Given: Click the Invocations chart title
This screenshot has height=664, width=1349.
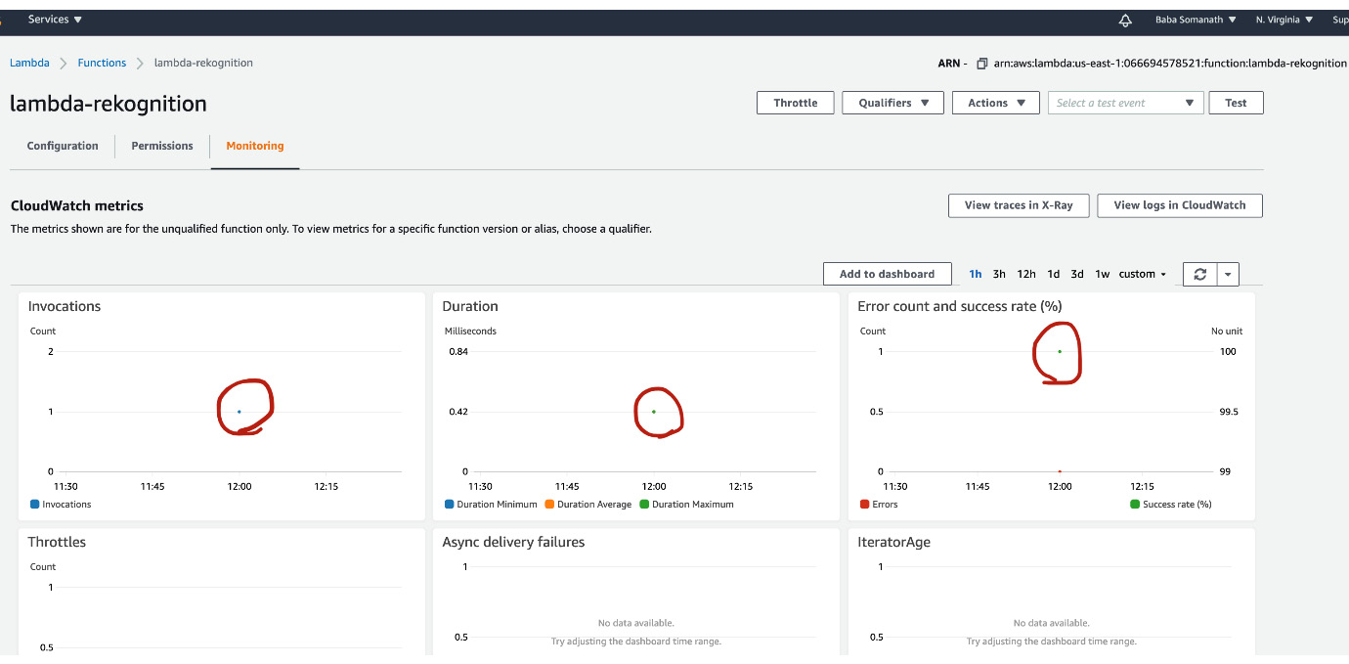Looking at the screenshot, I should click(x=65, y=306).
